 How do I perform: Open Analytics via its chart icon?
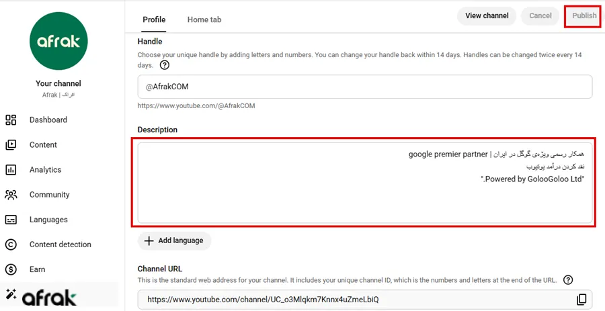point(11,170)
